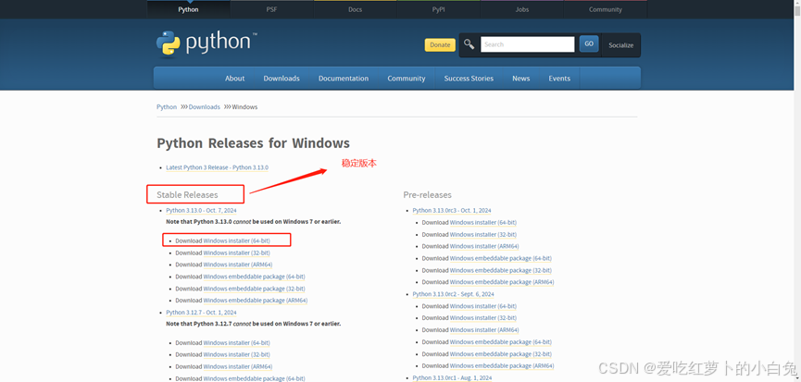Open the Python top tab
This screenshot has width=801, height=382.
pyautogui.click(x=189, y=9)
